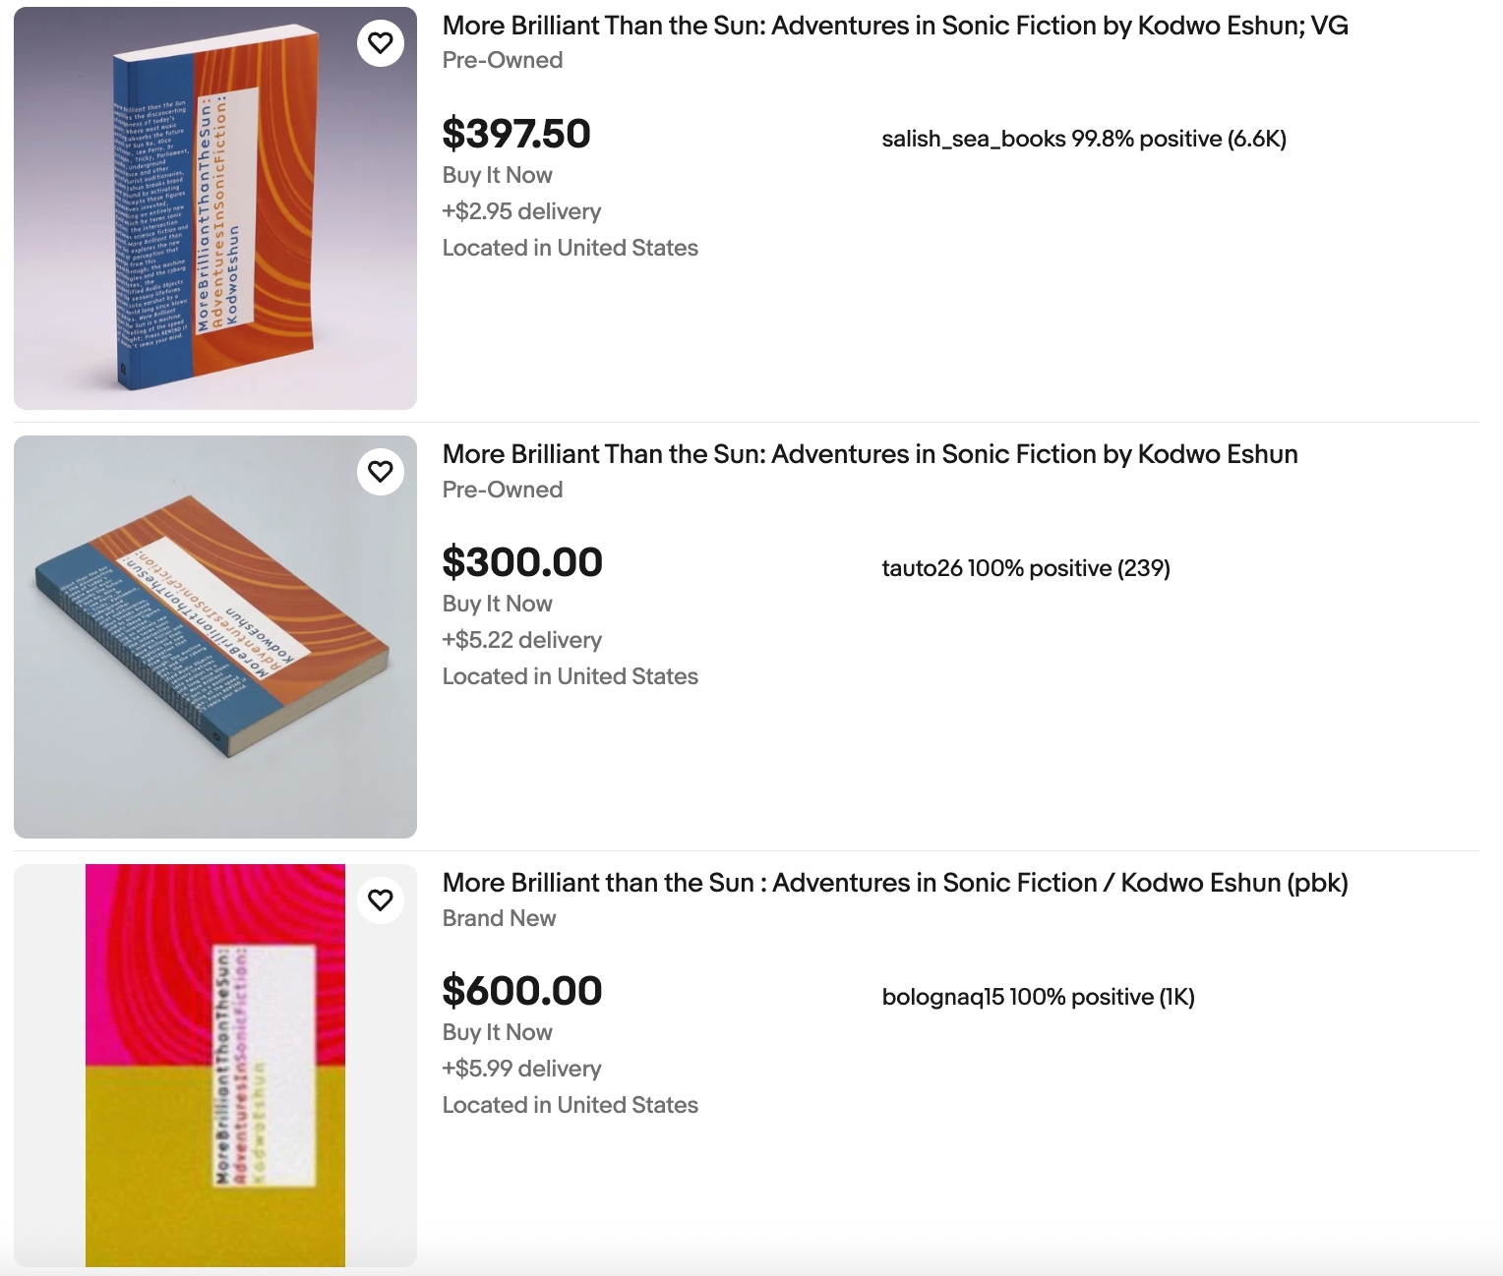Click "+$5.99 delivery" shipping text

pyautogui.click(x=521, y=1069)
